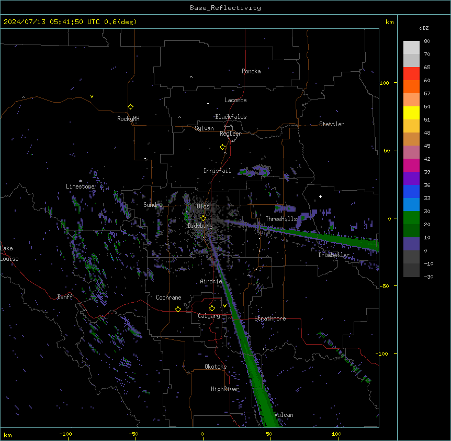Click the Ponoka city label
451x441 pixels.
pos(251,71)
